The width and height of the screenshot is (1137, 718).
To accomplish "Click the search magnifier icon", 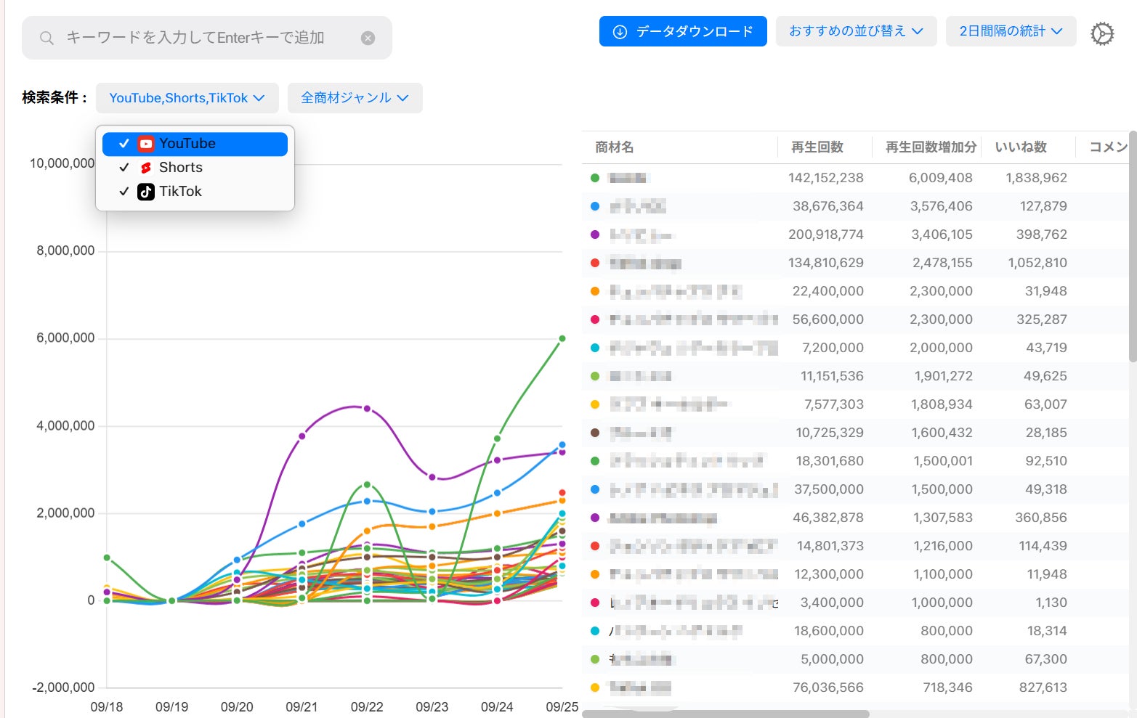I will (46, 38).
